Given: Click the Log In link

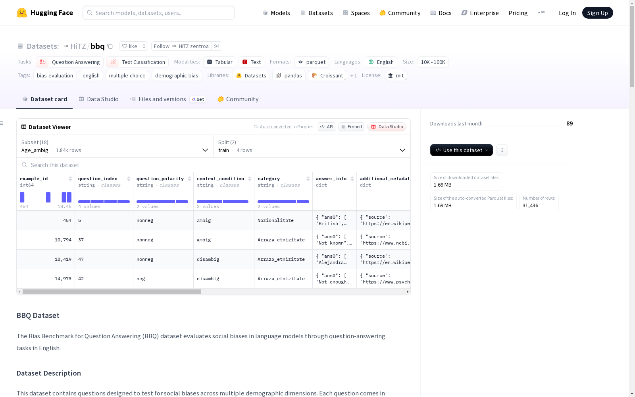Looking at the screenshot, I should tap(567, 13).
